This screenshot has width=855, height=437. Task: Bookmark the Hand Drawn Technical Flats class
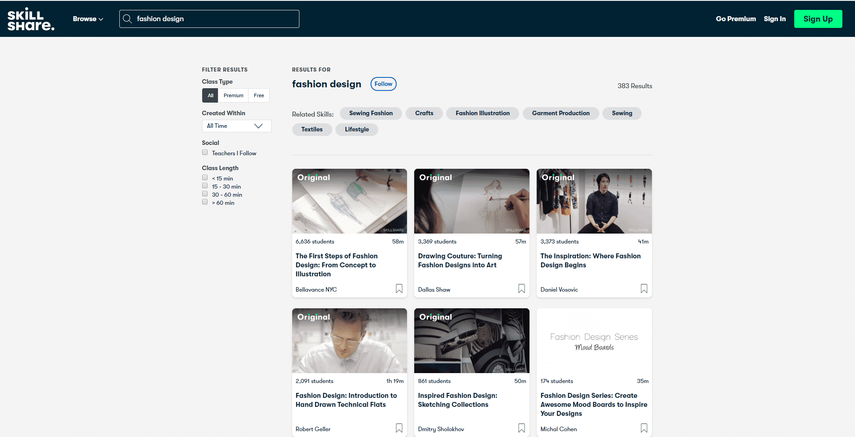[x=399, y=428]
